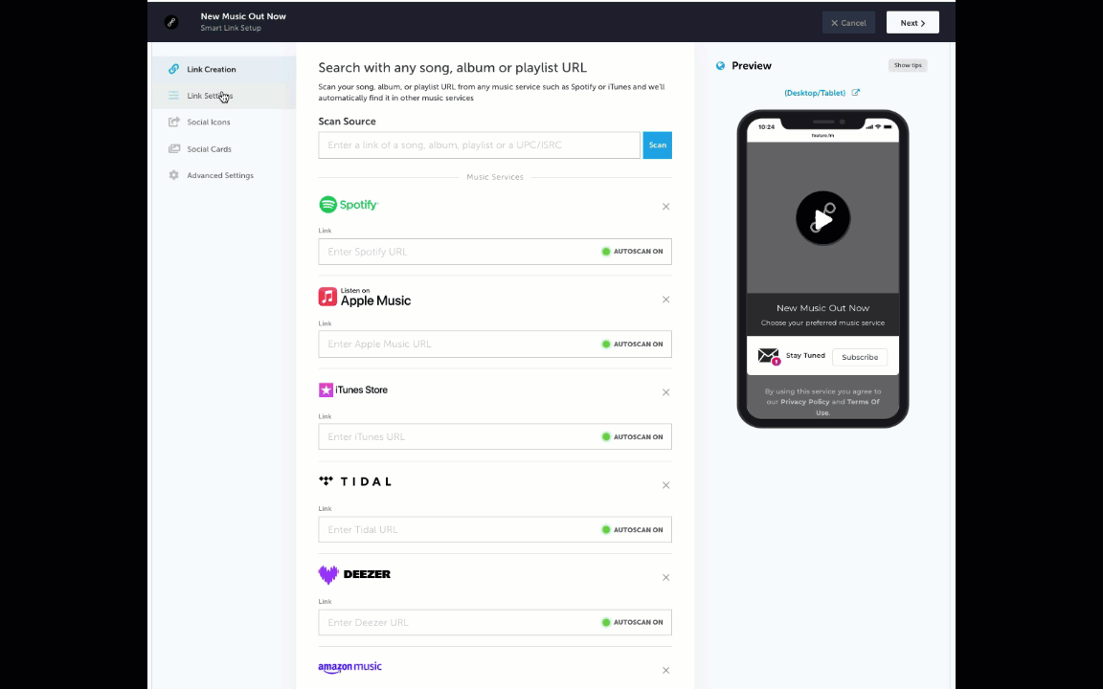This screenshot has width=1103, height=689.
Task: Click the smart link icon in header
Action: click(171, 23)
